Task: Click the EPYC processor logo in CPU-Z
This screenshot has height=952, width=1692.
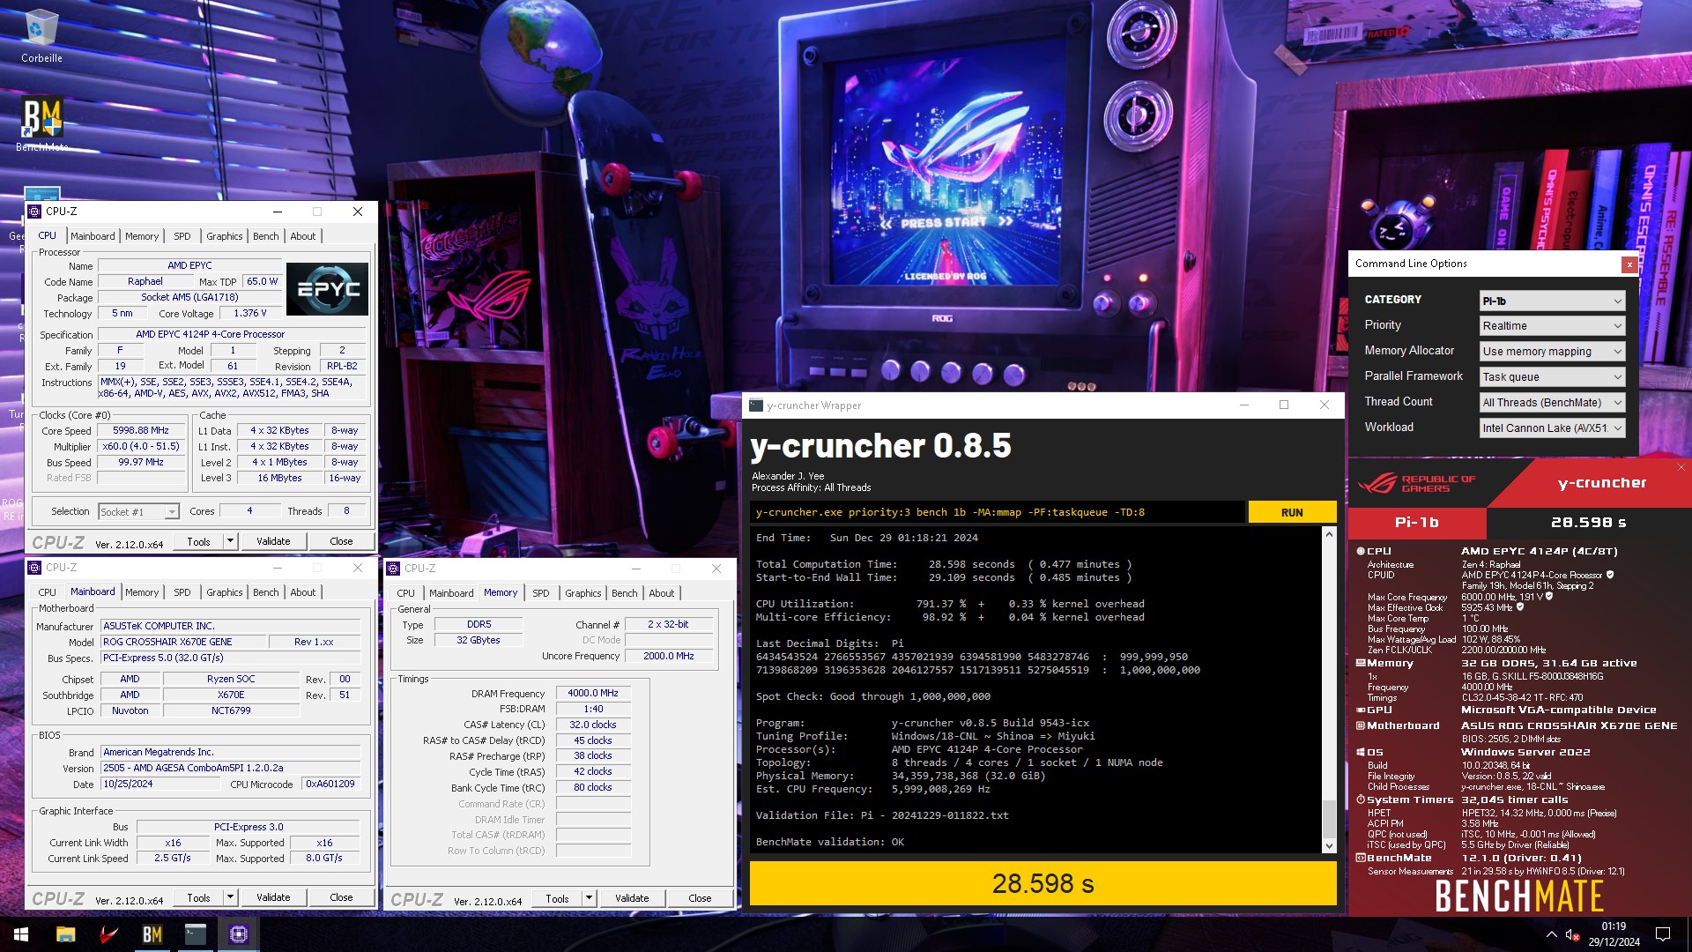Action: (x=327, y=289)
